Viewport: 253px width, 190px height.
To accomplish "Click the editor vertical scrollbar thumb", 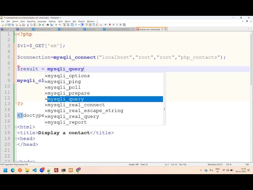I will click(x=251, y=59).
